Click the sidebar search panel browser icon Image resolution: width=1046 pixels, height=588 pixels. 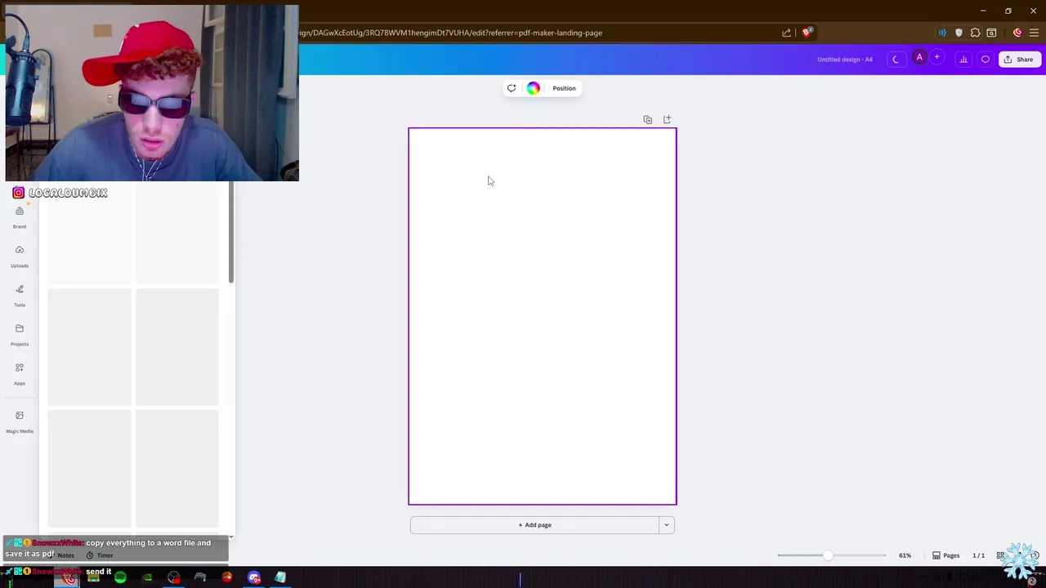(x=991, y=33)
